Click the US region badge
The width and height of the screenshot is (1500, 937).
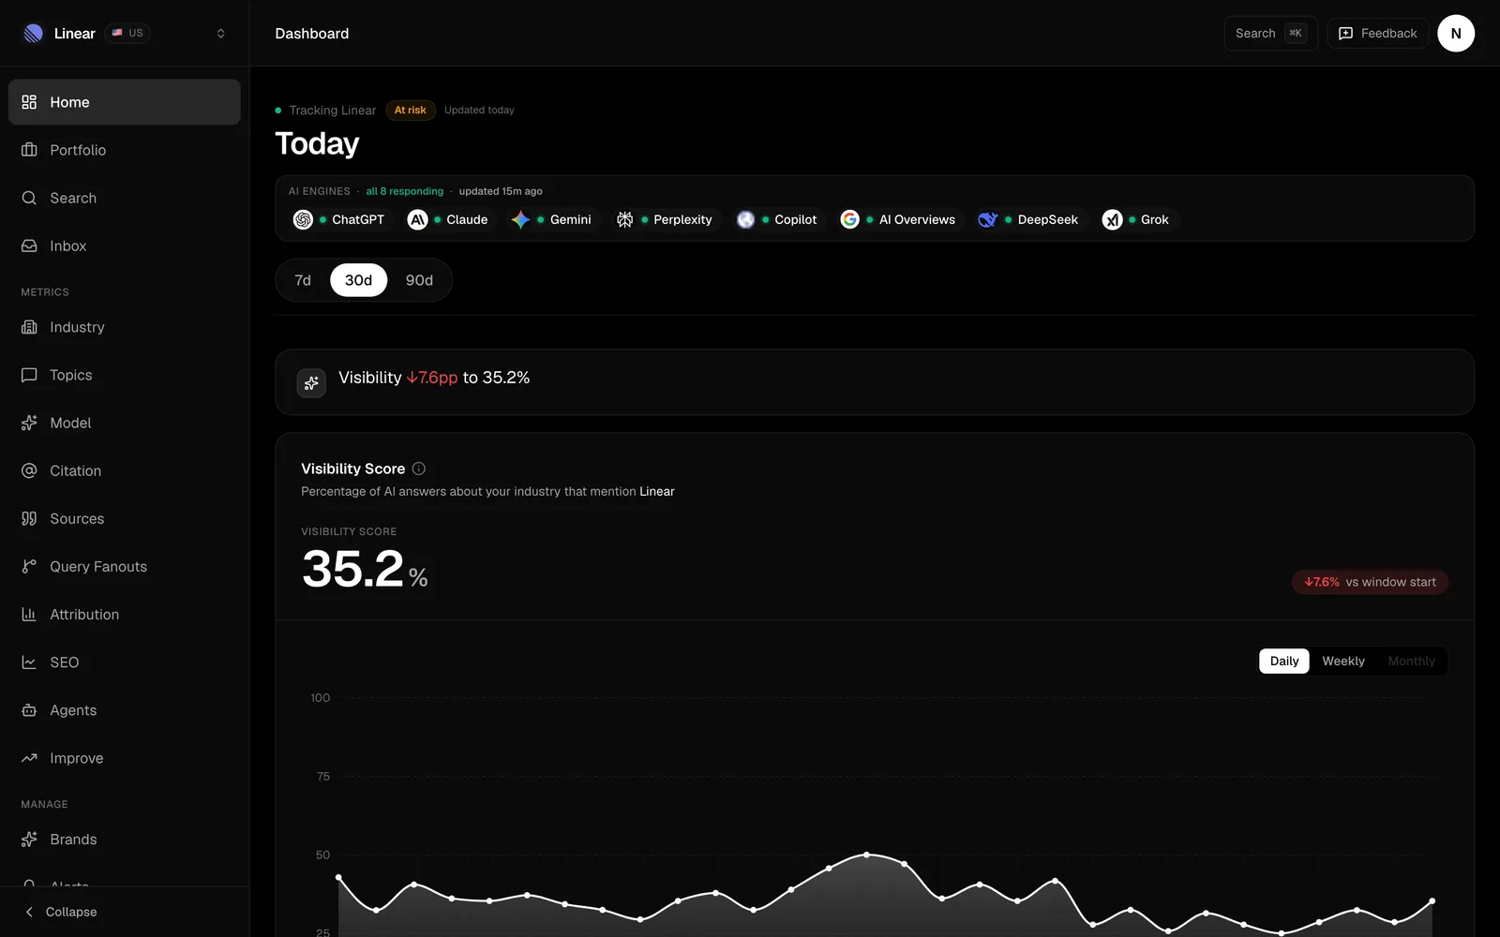pos(127,33)
